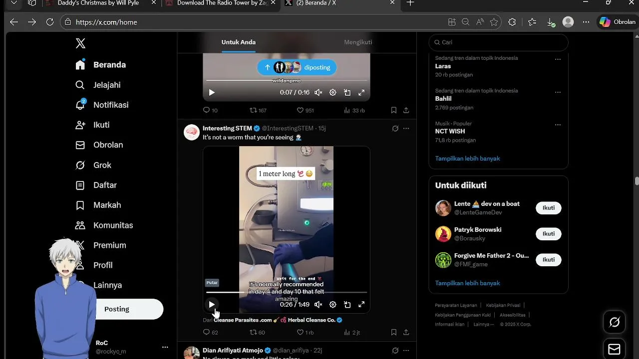
Task: Open Grok action on Interesting STEM post
Action: 395,129
